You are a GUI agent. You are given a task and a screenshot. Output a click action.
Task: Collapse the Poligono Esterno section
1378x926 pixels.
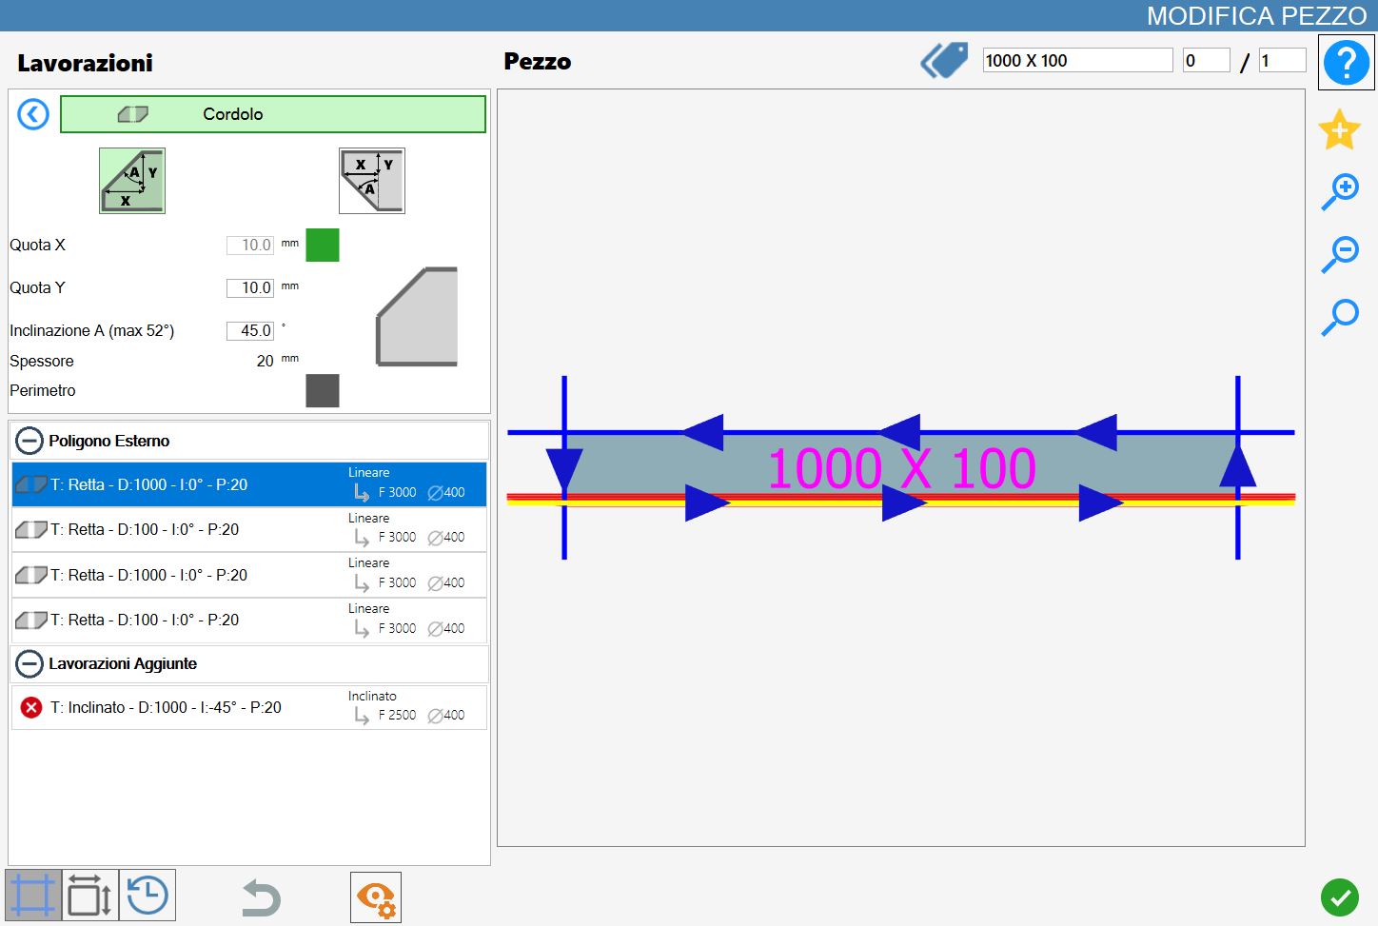[x=30, y=441]
